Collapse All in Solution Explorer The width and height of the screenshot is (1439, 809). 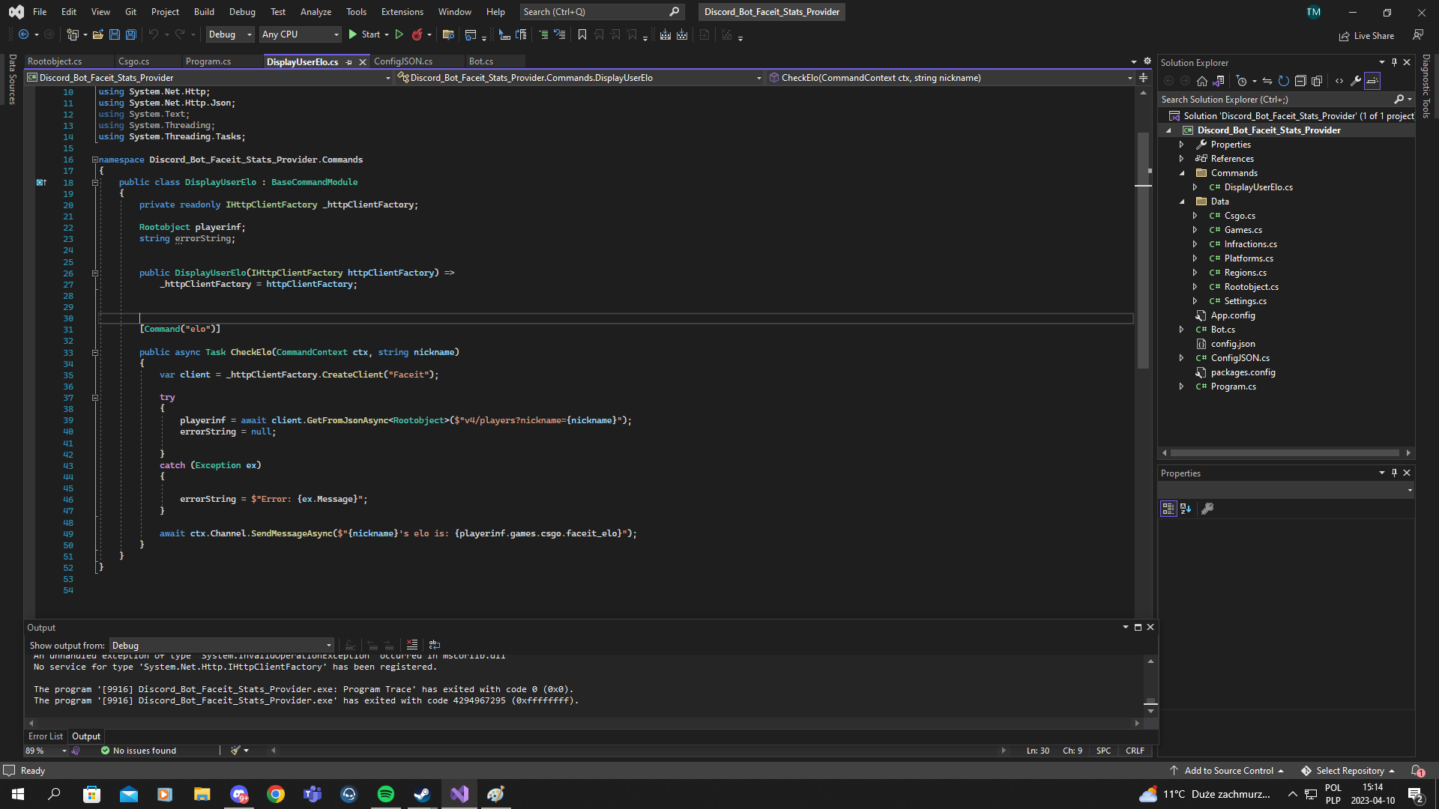point(1300,81)
